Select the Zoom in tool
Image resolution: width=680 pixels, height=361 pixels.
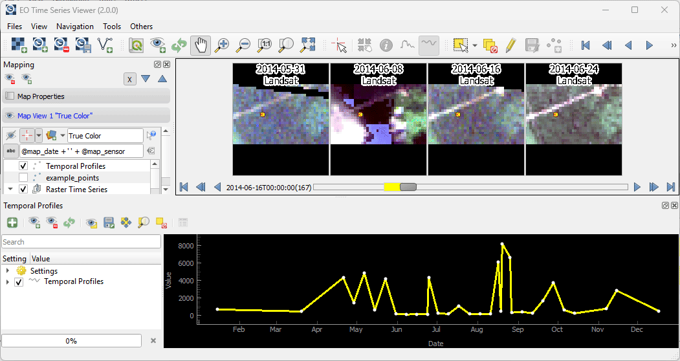pyautogui.click(x=222, y=45)
